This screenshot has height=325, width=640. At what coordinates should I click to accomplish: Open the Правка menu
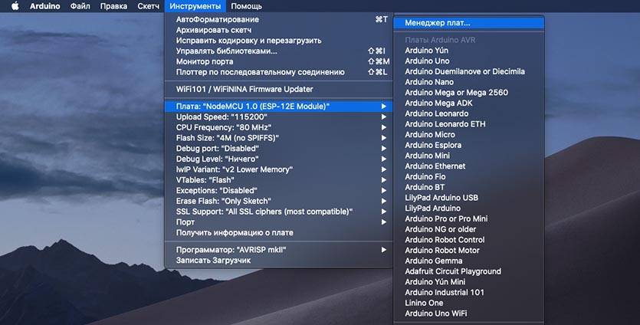tap(113, 6)
